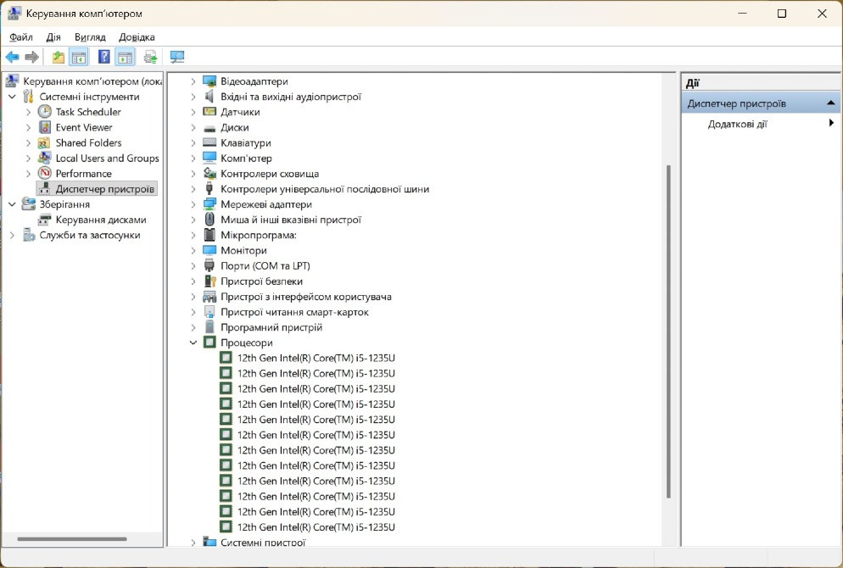This screenshot has width=843, height=568.
Task: Click the Scan for hardware changes icon
Action: (x=177, y=57)
